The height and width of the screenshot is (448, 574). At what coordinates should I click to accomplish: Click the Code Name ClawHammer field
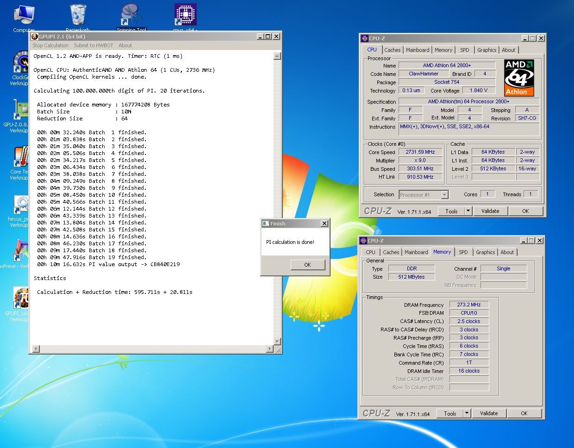pyautogui.click(x=424, y=74)
